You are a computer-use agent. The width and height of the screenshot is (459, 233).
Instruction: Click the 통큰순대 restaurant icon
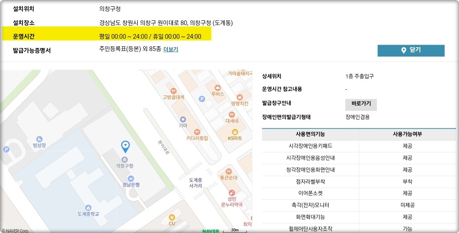[x=229, y=171]
